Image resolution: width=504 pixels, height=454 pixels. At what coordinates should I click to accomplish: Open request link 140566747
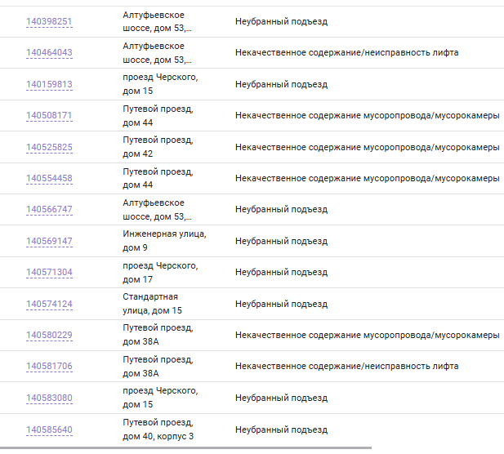tap(49, 209)
